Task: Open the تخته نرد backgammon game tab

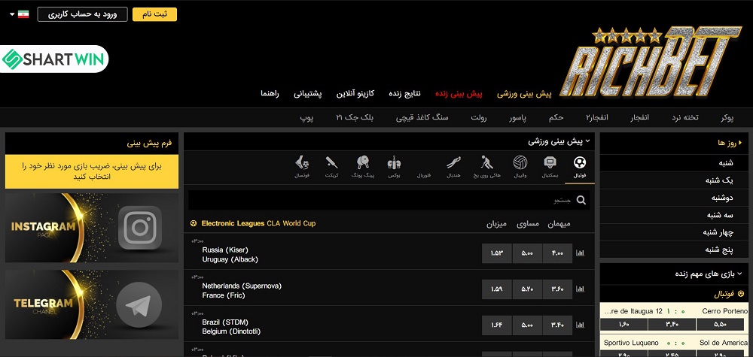Action: (685, 117)
